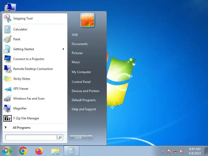This screenshot has width=208, height=156.
Task: Open Snipping Tool scissors icon
Action: 8,18
